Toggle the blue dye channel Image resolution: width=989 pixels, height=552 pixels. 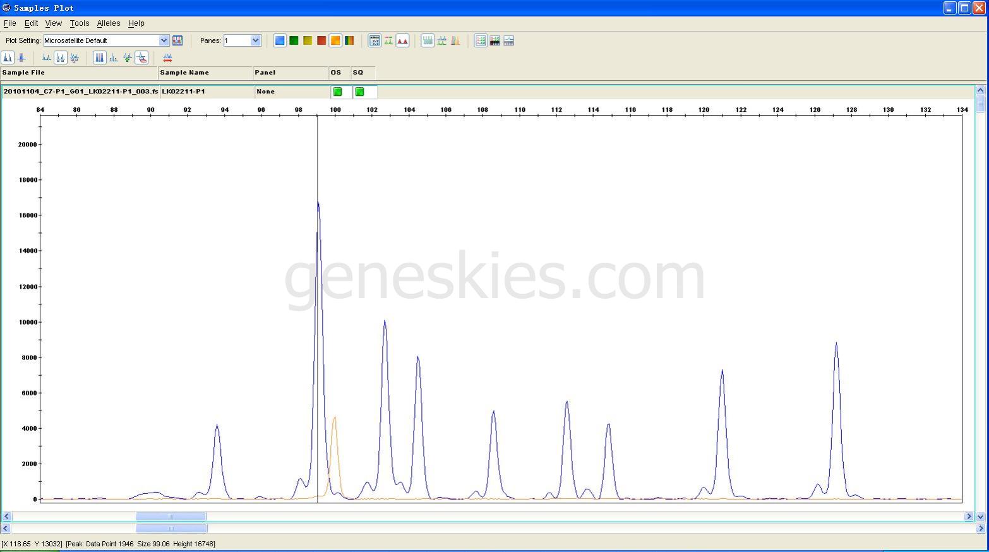pos(280,40)
